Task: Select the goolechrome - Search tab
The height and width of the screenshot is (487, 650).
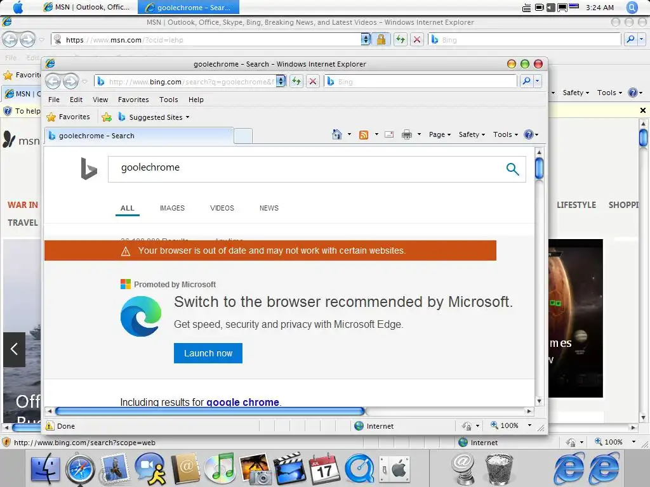Action: (x=139, y=136)
